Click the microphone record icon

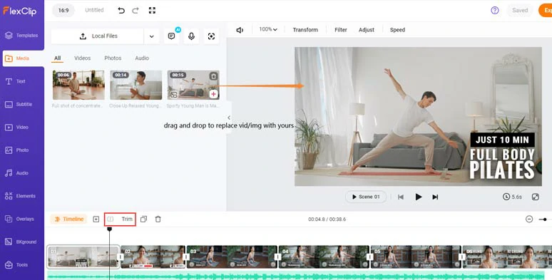192,36
